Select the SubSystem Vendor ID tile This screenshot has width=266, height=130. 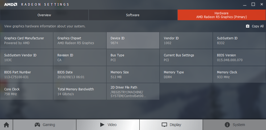point(27,57)
